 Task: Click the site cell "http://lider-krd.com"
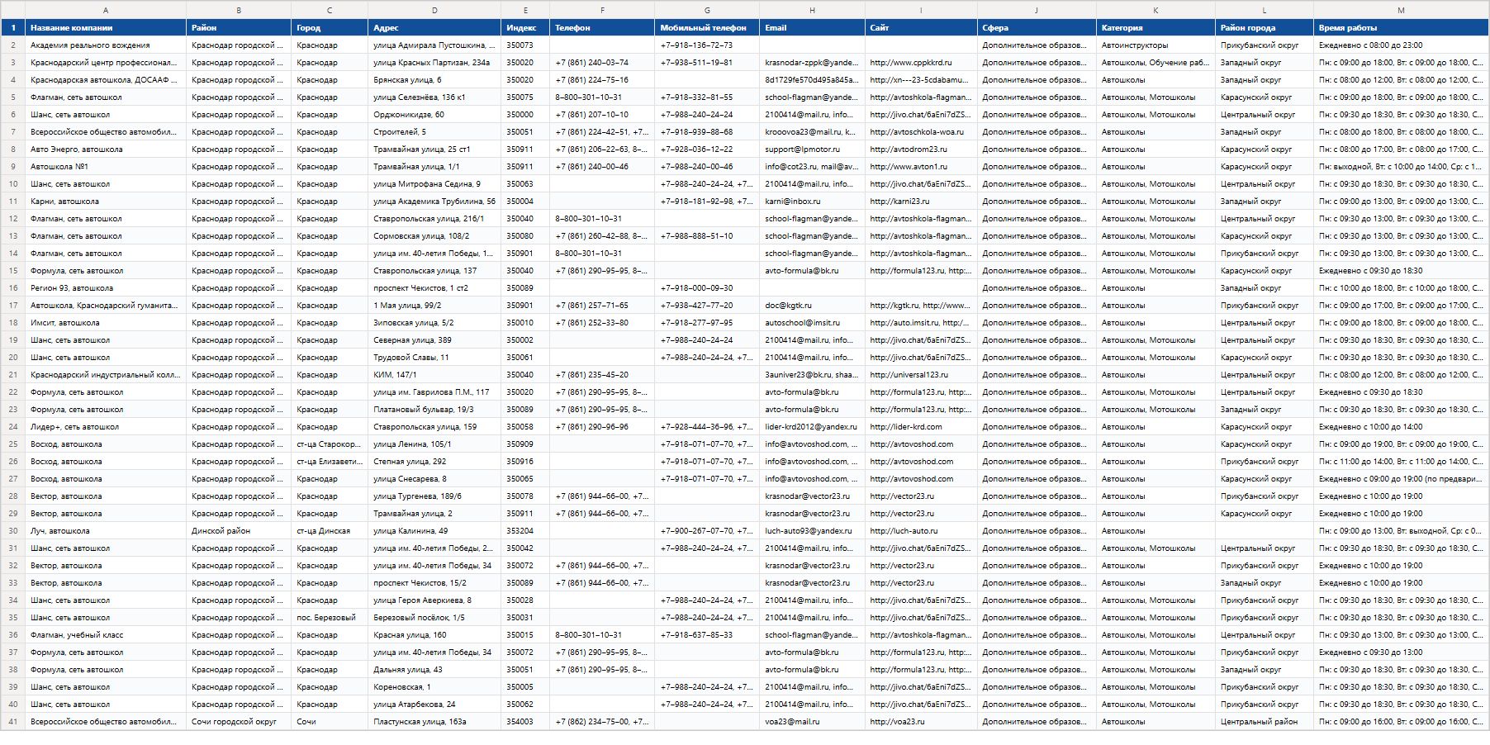921,426
